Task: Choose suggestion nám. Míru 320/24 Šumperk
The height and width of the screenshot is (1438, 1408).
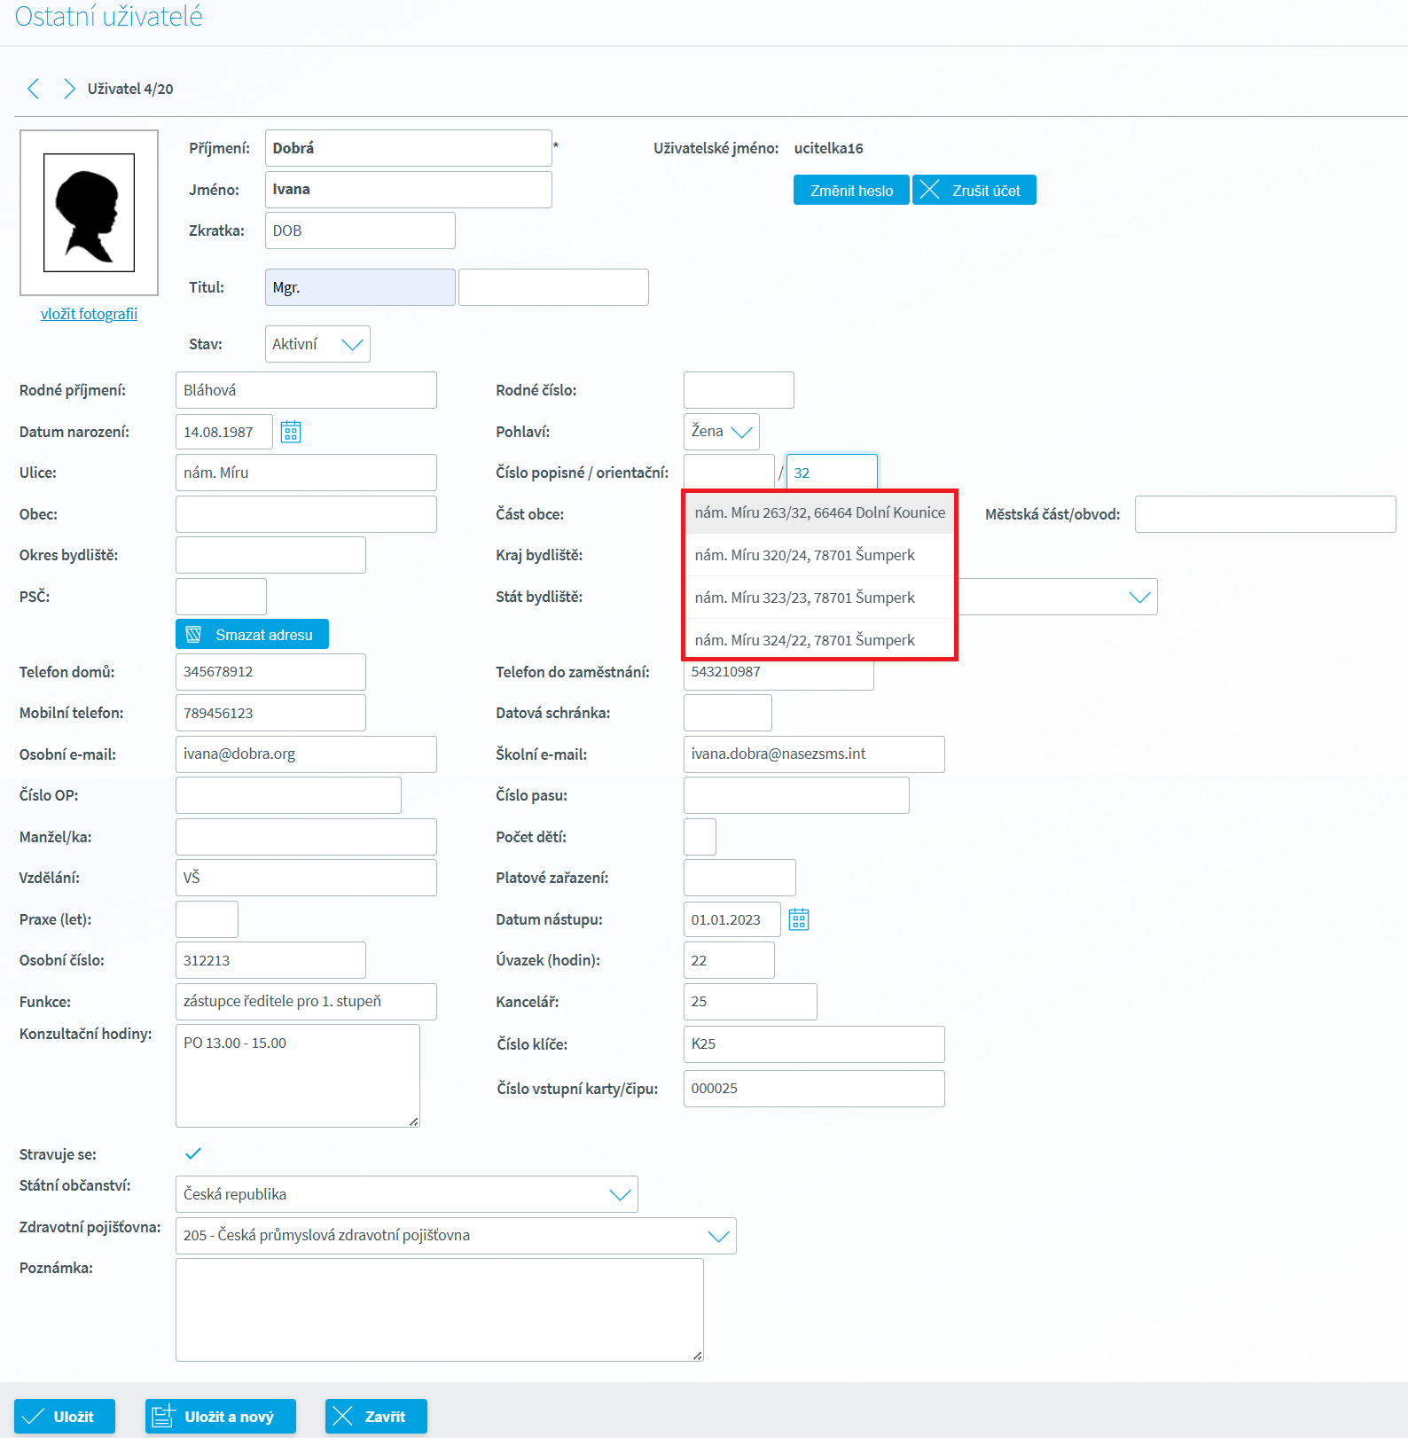Action: [x=804, y=556]
